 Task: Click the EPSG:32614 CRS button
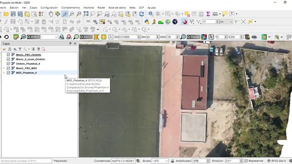(x=276, y=161)
